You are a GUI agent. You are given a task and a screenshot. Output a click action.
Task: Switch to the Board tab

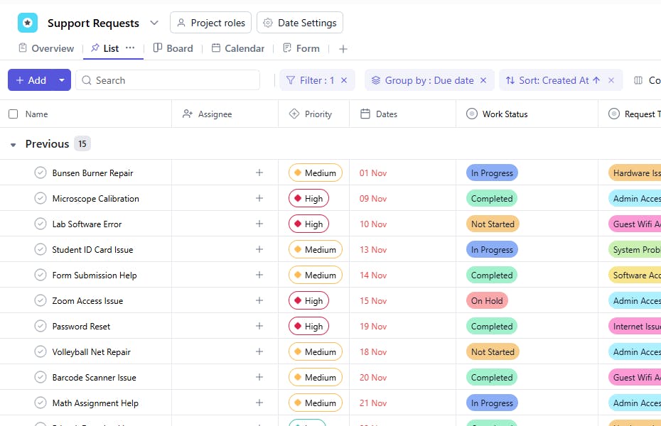pyautogui.click(x=173, y=48)
